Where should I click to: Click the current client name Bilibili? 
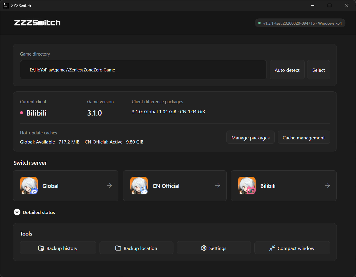click(37, 113)
